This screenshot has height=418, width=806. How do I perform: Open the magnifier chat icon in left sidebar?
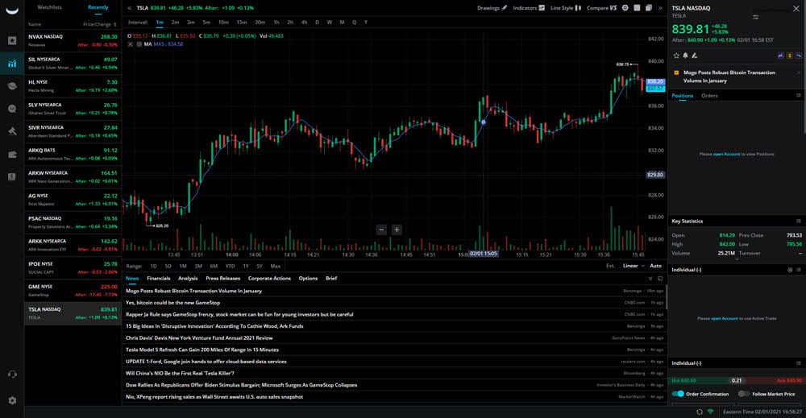coord(12,109)
